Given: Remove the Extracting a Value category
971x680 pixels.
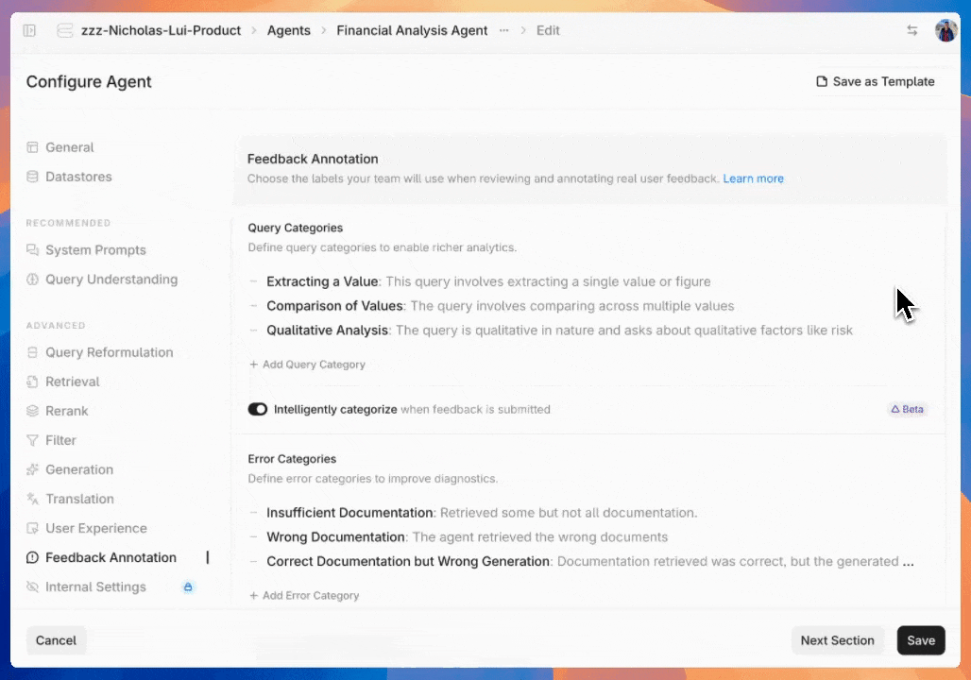Looking at the screenshot, I should click(254, 281).
